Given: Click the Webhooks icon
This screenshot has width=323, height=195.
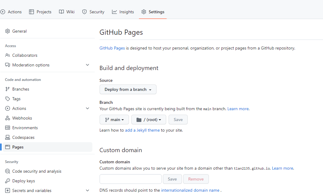Looking at the screenshot, I should pos(8,118).
